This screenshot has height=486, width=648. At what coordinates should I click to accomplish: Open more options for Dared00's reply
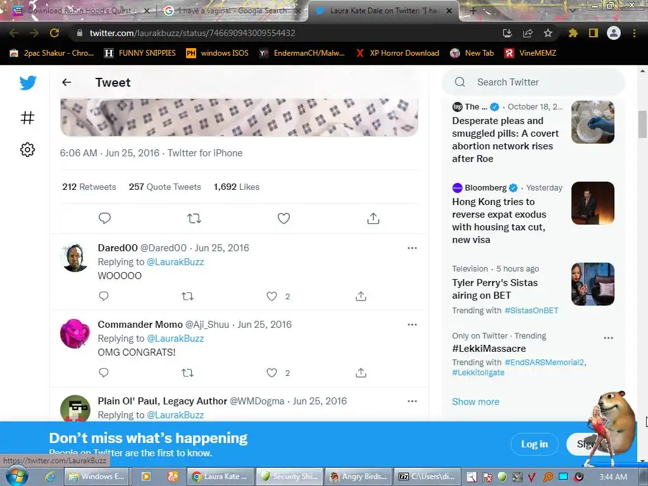412,248
